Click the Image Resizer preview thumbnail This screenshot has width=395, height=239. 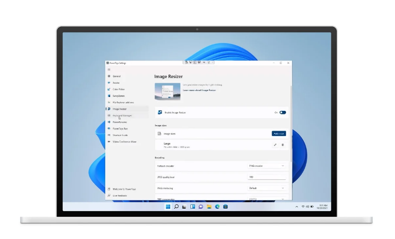167,91
